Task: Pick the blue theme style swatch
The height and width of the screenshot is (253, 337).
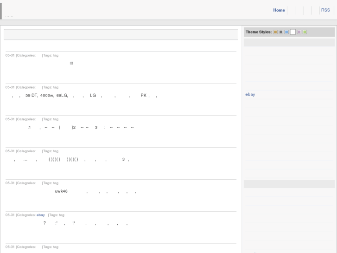Action: pyautogui.click(x=286, y=32)
